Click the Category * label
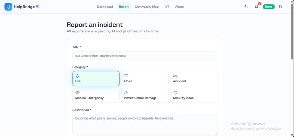 tap(80, 67)
